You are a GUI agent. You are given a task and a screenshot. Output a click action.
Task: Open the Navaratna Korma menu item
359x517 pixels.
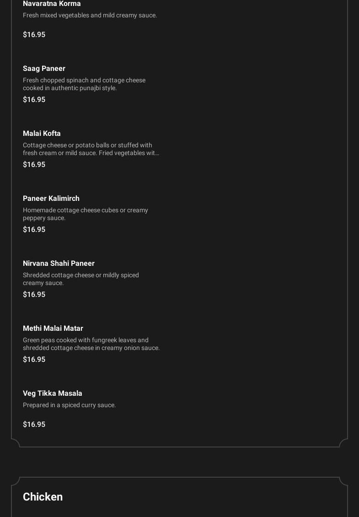(x=52, y=4)
